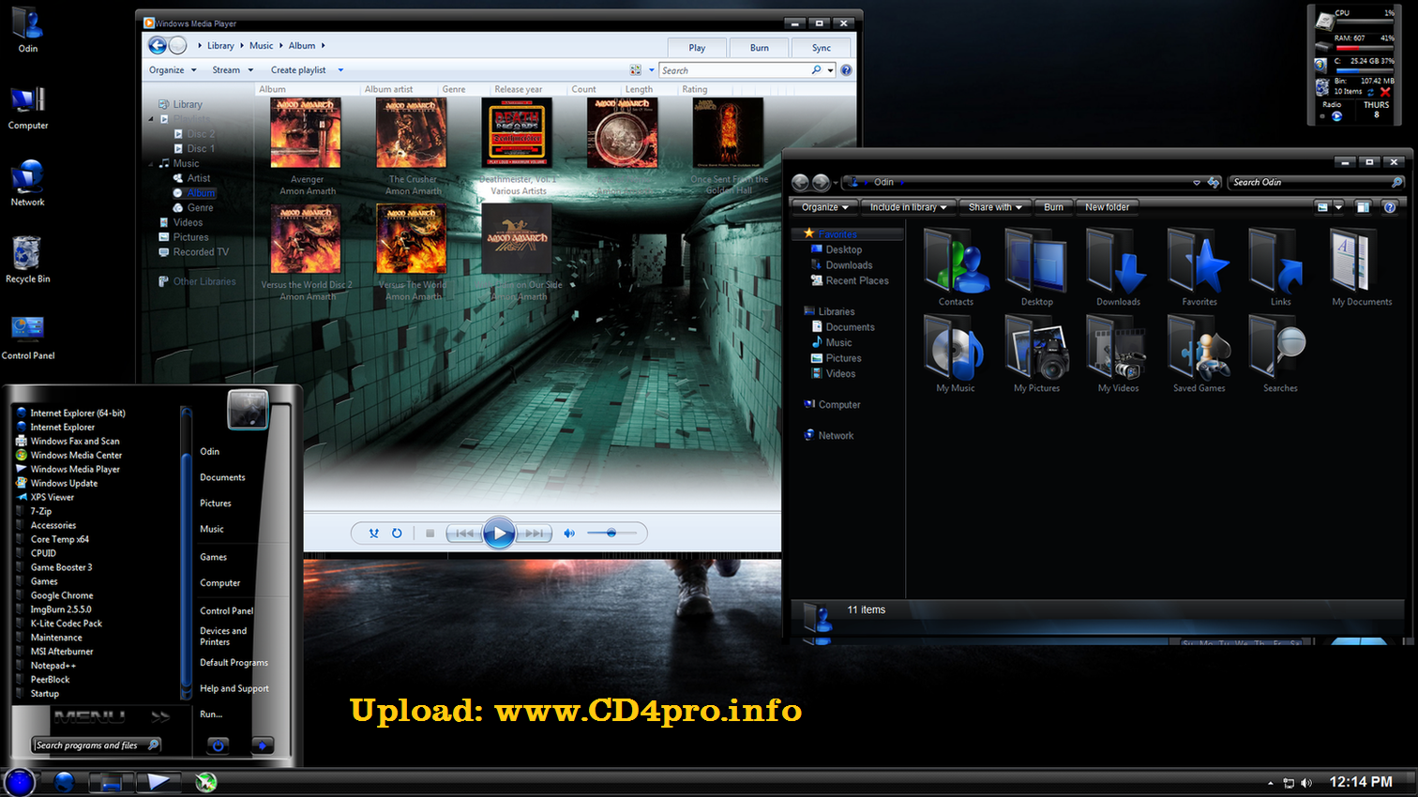1418x797 pixels.
Task: Mute the Media Player volume
Action: click(568, 534)
